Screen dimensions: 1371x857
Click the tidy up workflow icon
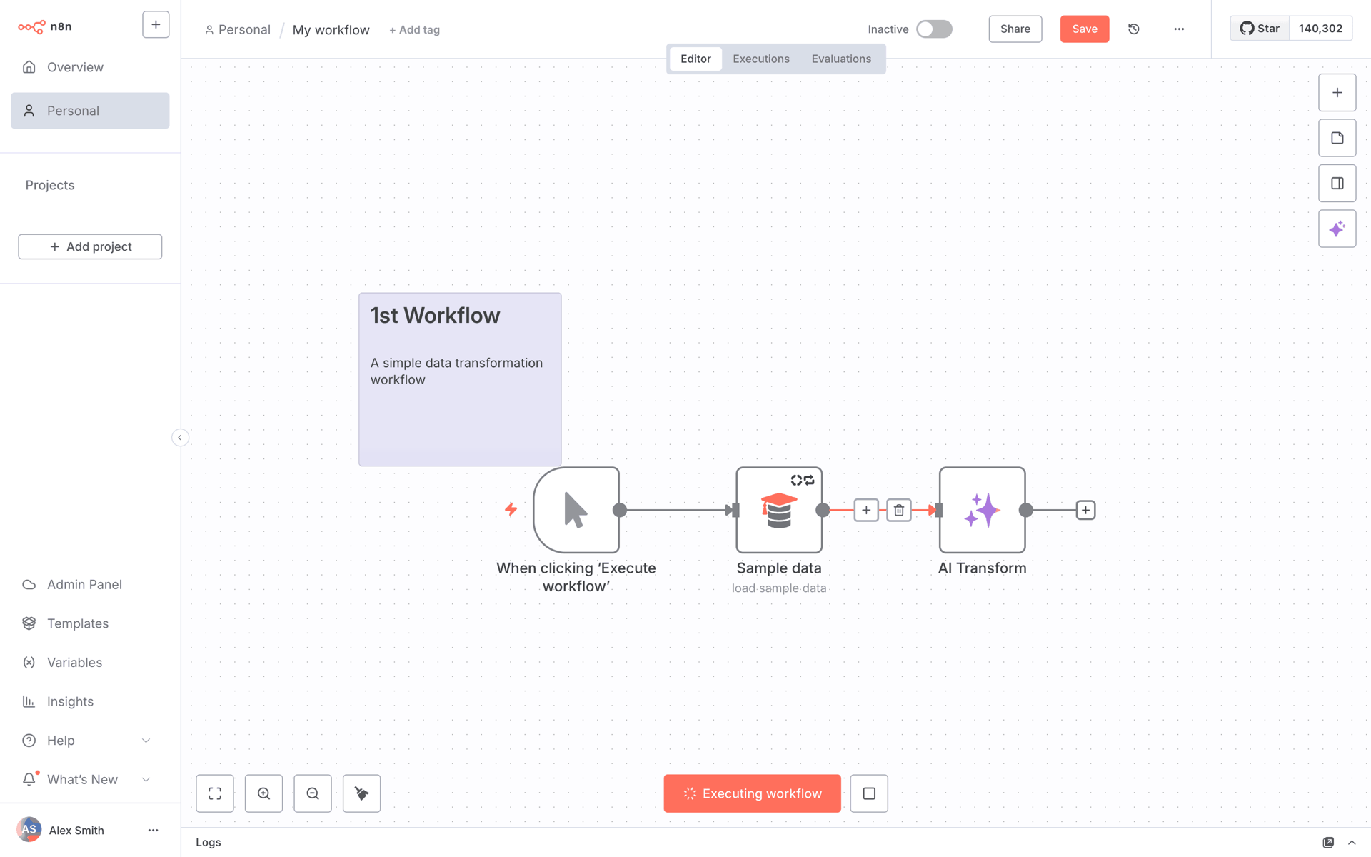pyautogui.click(x=361, y=793)
